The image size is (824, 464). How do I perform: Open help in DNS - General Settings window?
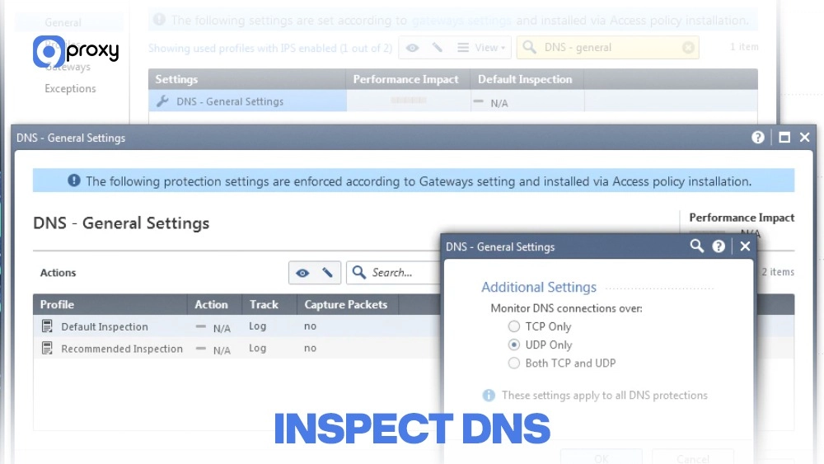pos(757,138)
